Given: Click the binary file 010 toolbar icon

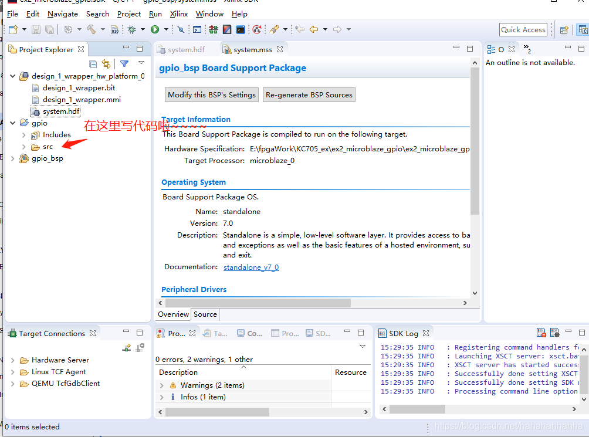Looking at the screenshot, I should pyautogui.click(x=115, y=30).
